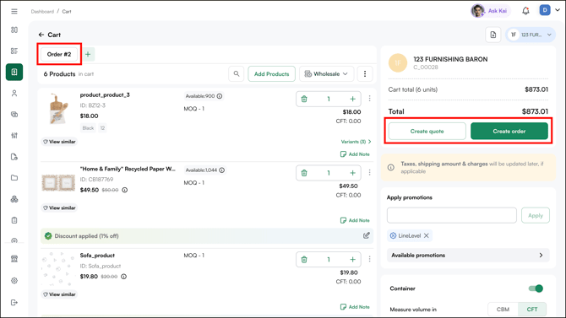Increase quantity of product_product_3

[352, 99]
